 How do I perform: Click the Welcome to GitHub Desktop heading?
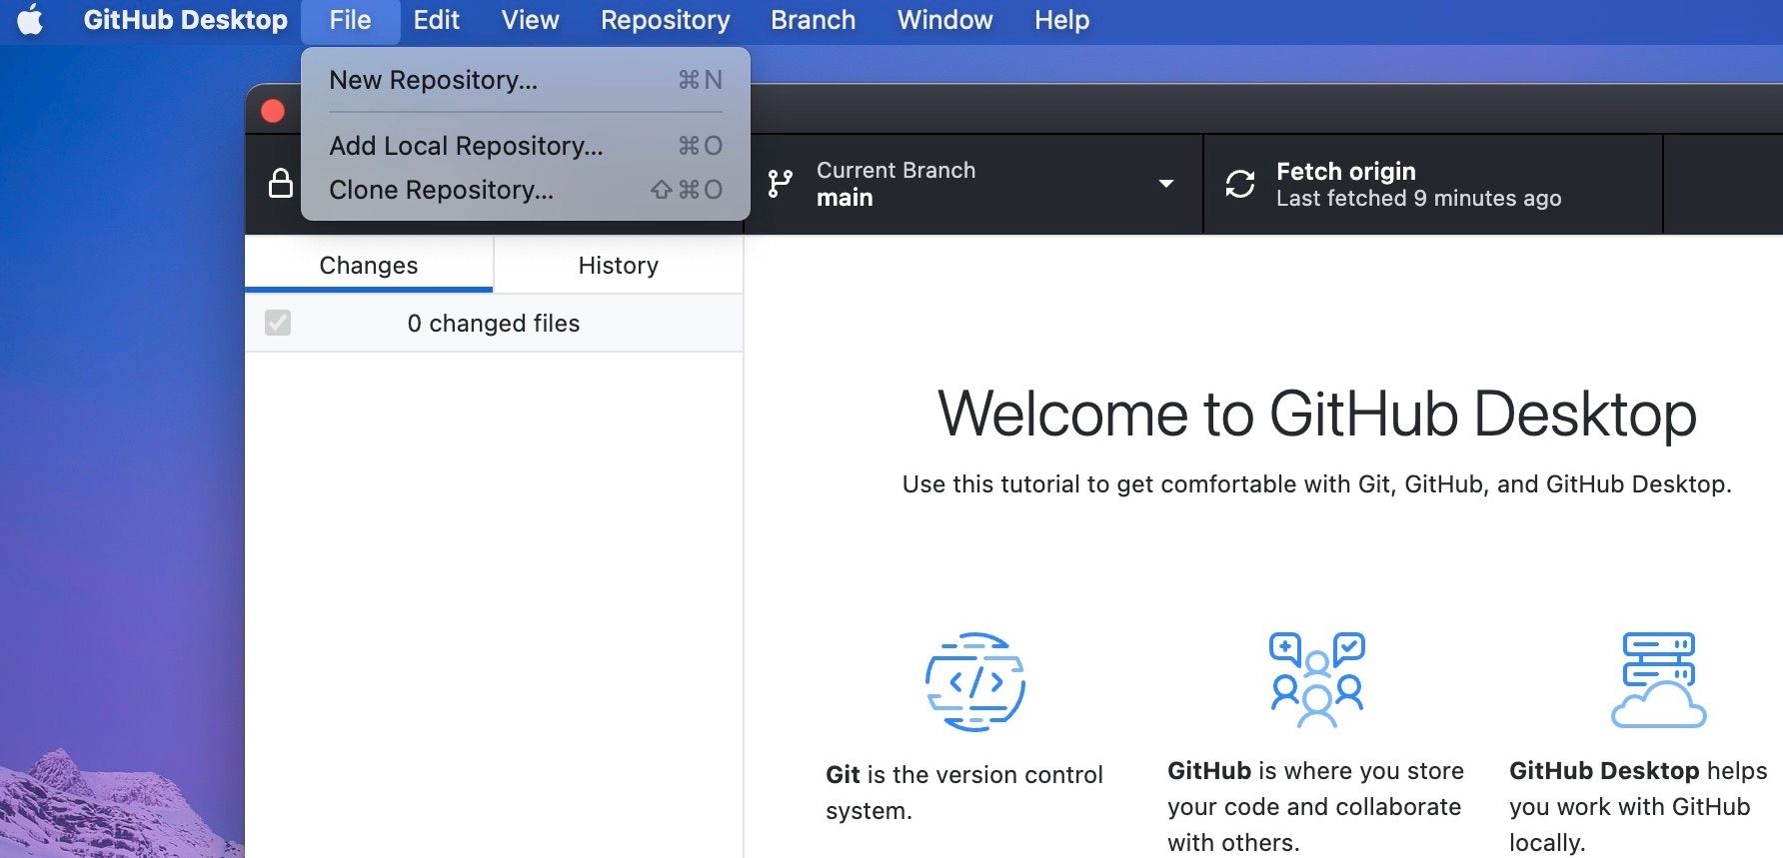pyautogui.click(x=1317, y=414)
